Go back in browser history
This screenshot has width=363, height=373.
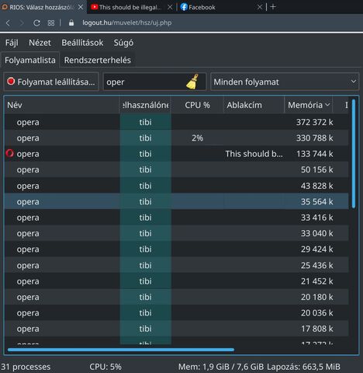(8, 23)
